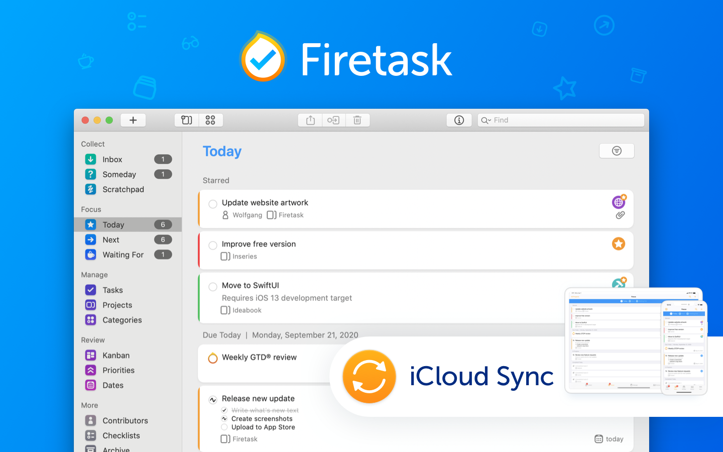Viewport: 723px width, 452px height.
Task: Click the paperclip attachment icon
Action: coord(621,215)
